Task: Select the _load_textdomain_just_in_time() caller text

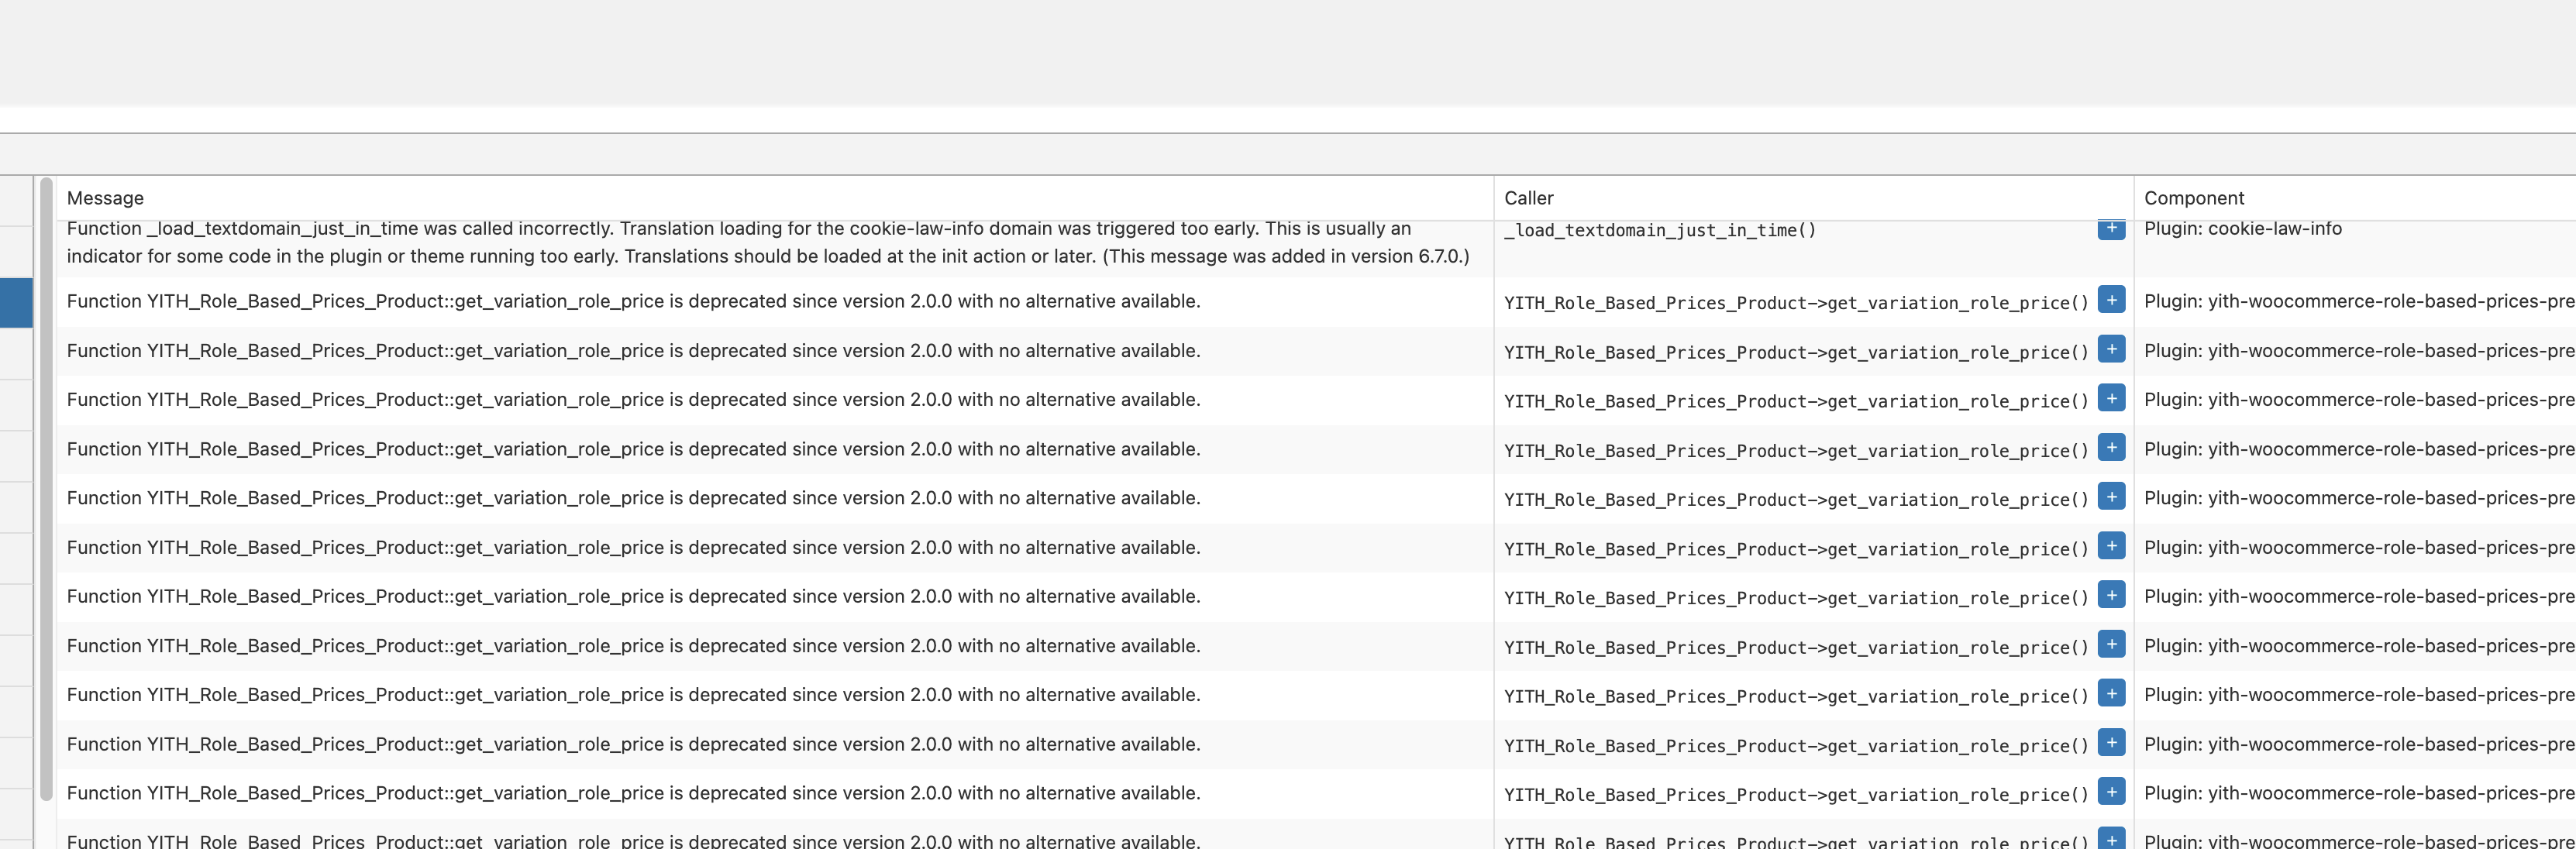Action: click(x=1659, y=230)
